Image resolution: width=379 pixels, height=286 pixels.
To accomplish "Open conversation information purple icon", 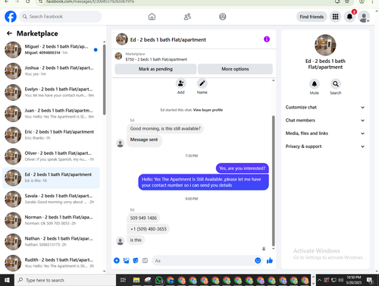I will click(267, 39).
